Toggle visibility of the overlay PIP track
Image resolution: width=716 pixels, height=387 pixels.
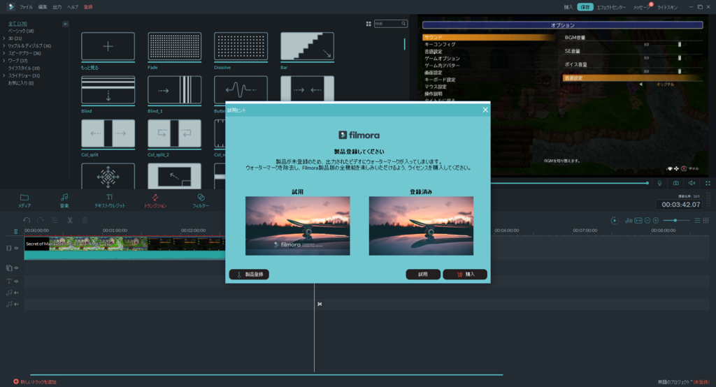click(x=16, y=268)
